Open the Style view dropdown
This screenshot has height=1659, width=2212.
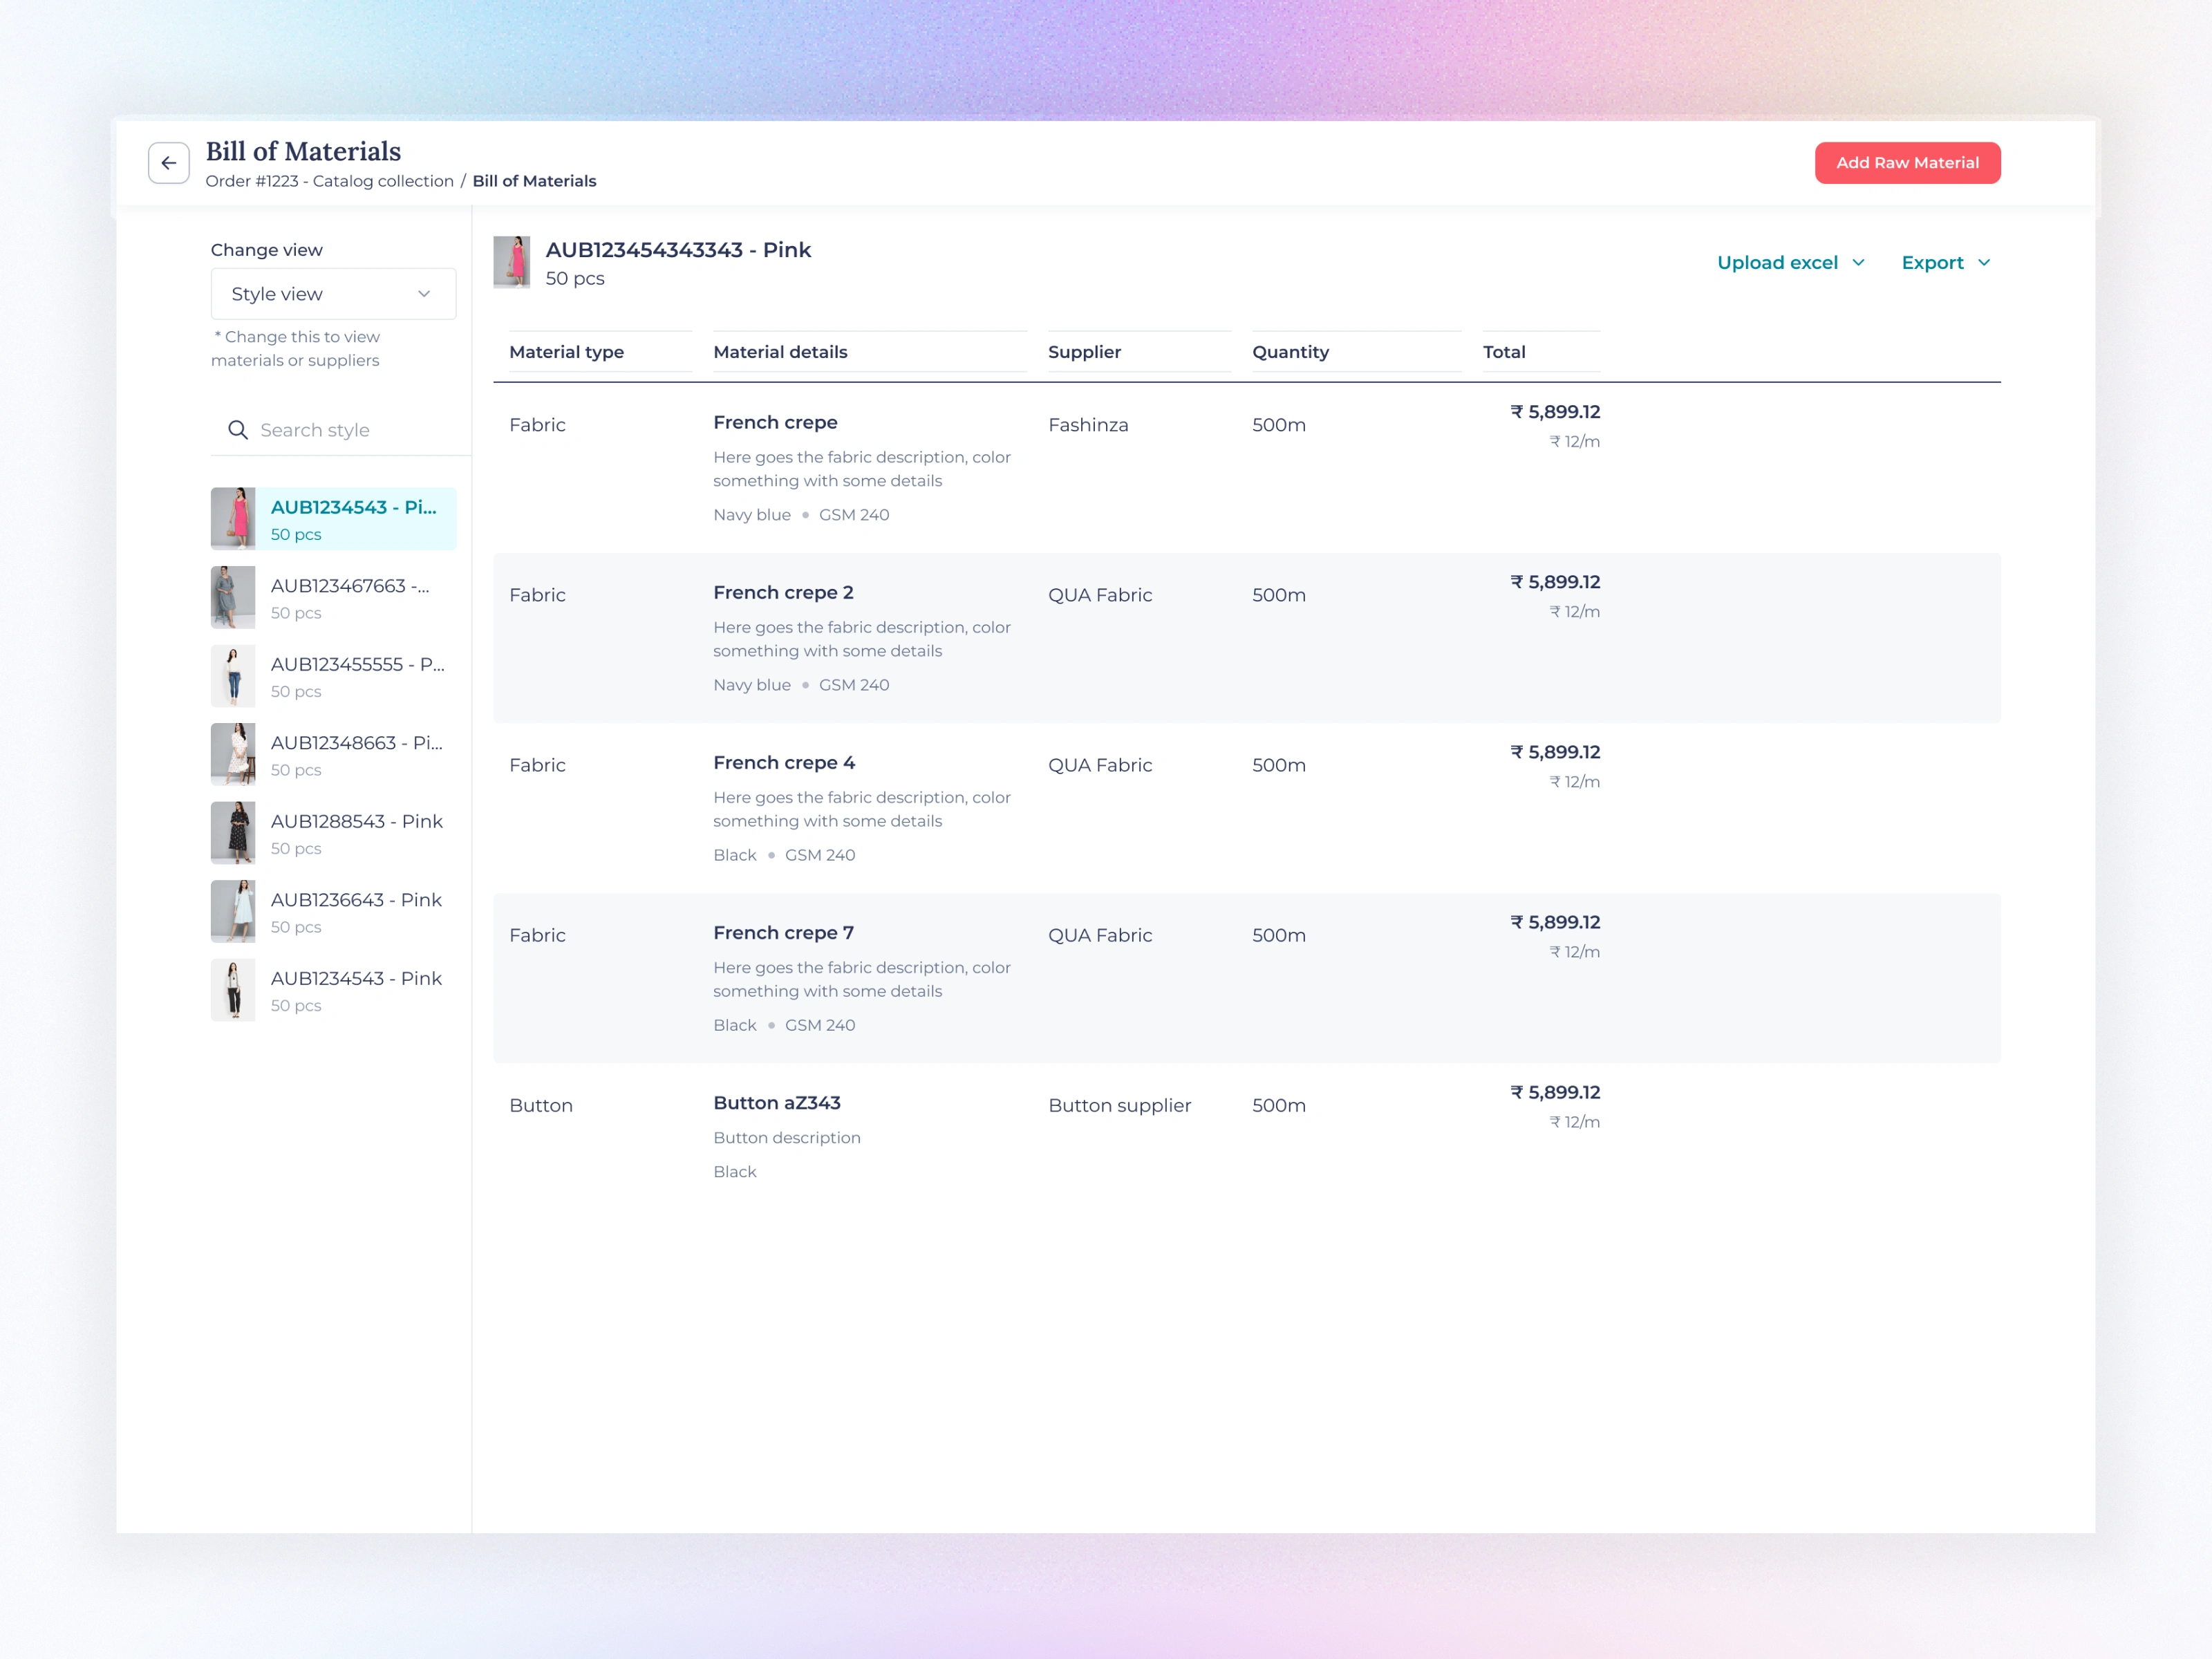[x=333, y=294]
